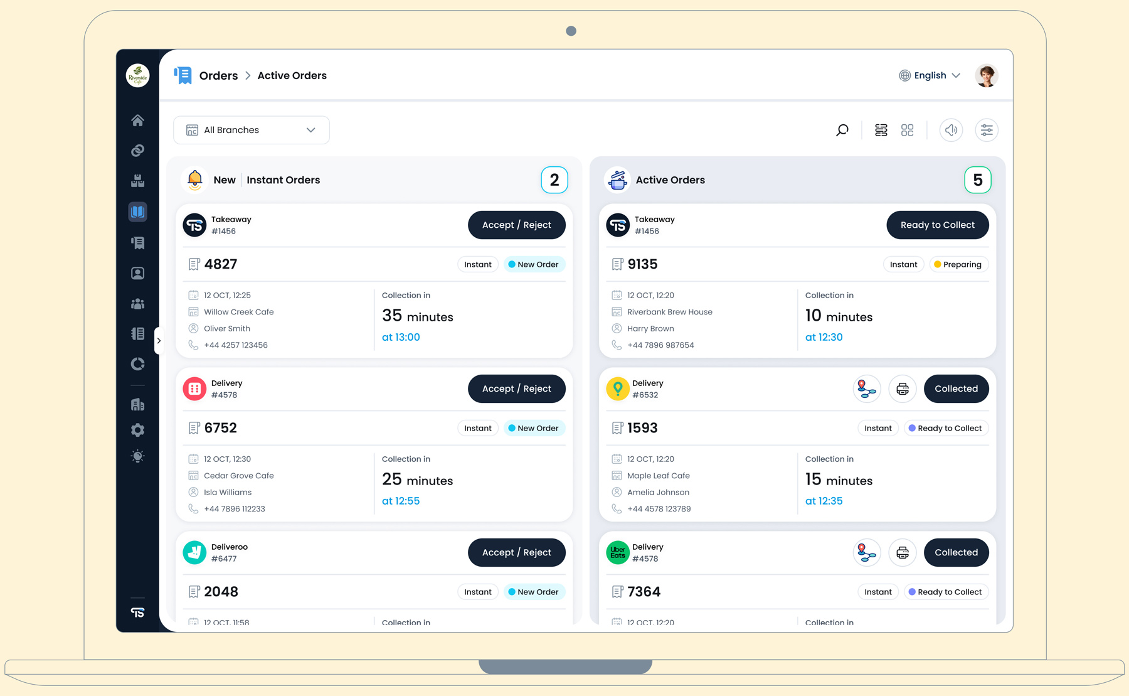The image size is (1129, 696).
Task: Click the print icon for order 1593
Action: (x=902, y=389)
